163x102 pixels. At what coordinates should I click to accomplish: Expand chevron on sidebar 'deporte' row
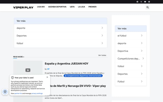tap(142, 43)
